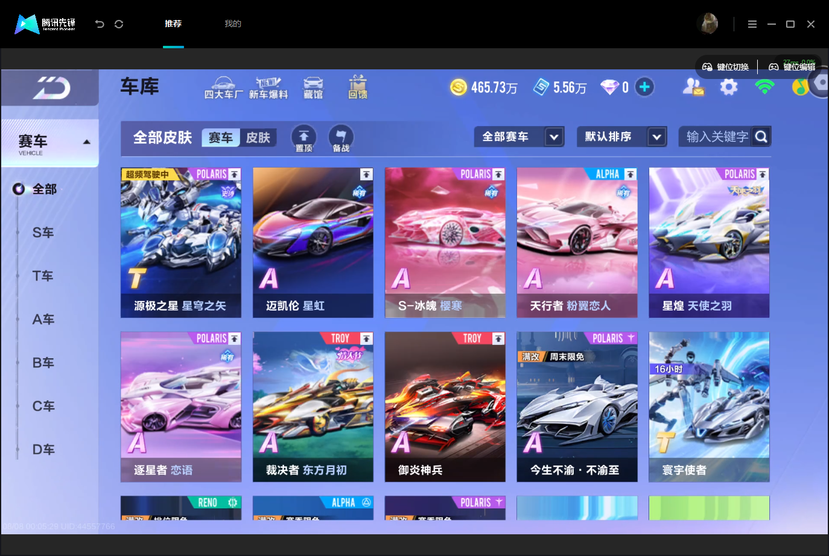Filter by C车 class
The height and width of the screenshot is (556, 829).
(43, 406)
